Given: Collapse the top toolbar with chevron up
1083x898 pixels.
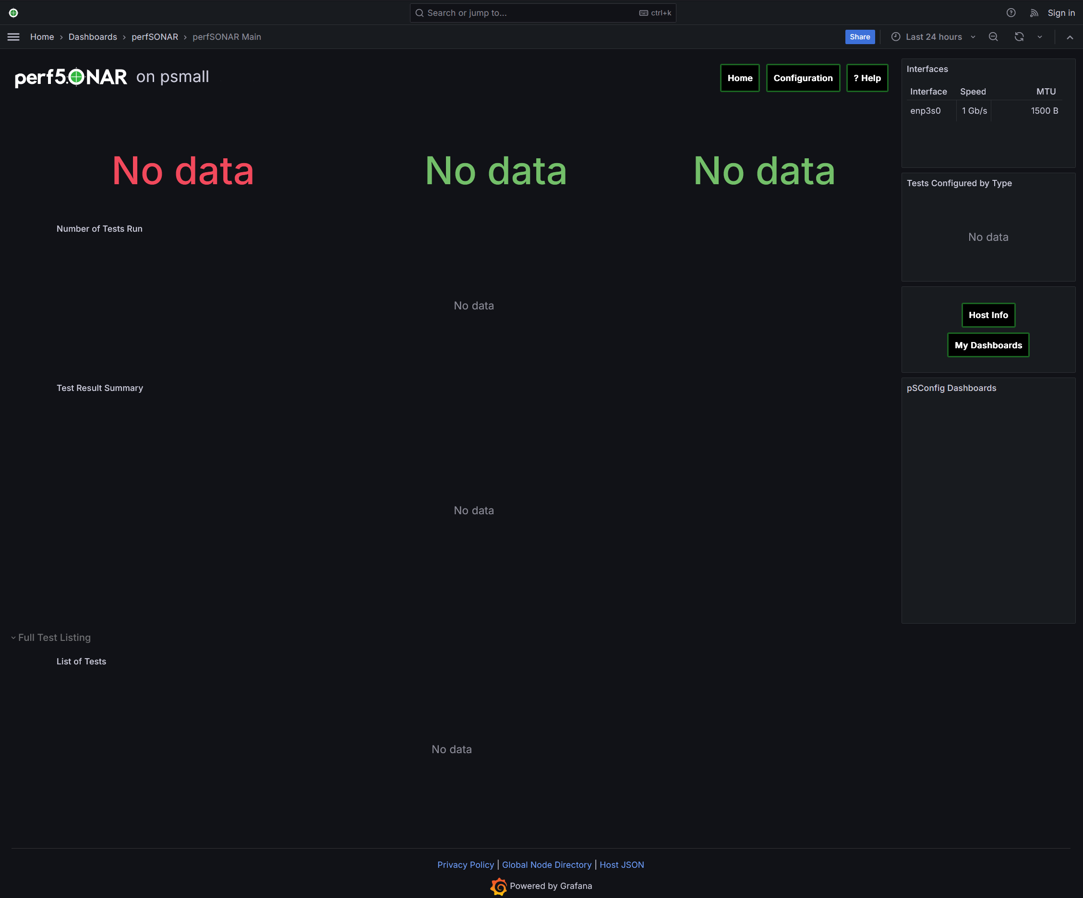Looking at the screenshot, I should (1070, 37).
